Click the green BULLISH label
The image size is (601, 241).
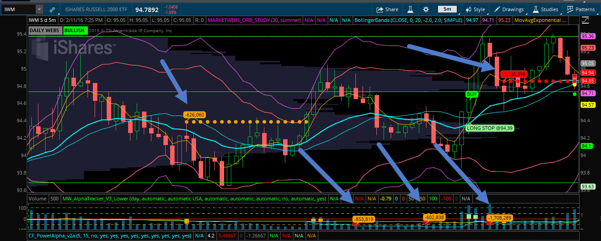click(75, 30)
